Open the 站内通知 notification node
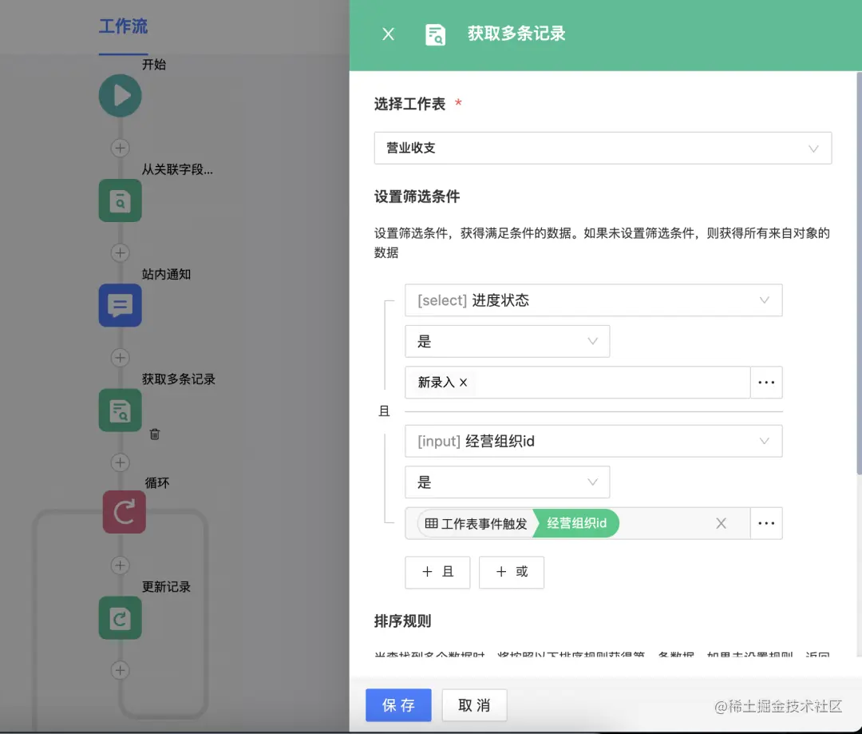862x734 pixels. (120, 305)
